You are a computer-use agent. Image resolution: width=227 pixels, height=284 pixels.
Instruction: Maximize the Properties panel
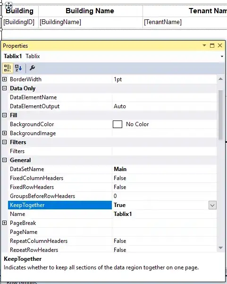pyautogui.click(x=212, y=45)
